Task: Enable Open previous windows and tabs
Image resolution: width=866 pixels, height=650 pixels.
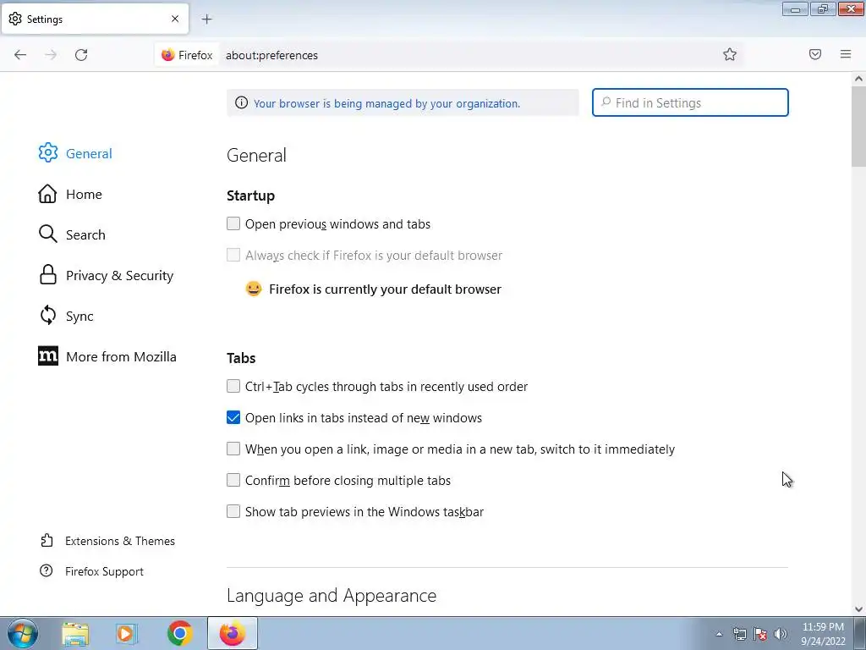Action: (233, 223)
